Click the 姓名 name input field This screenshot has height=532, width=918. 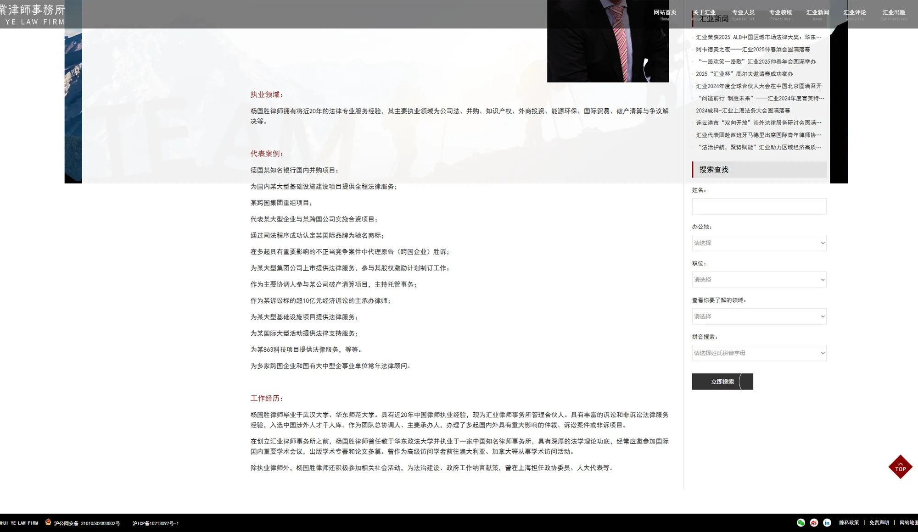pyautogui.click(x=759, y=206)
